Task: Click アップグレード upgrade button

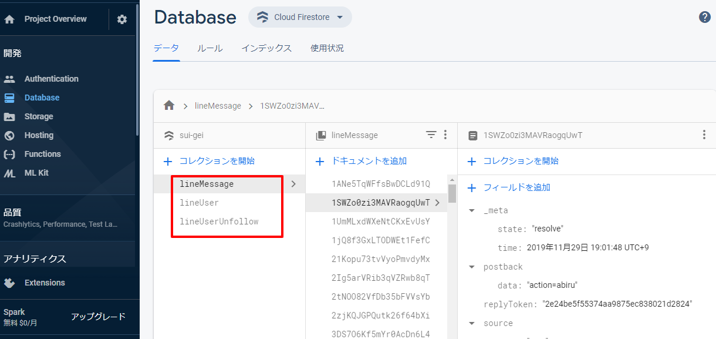Action: click(99, 317)
